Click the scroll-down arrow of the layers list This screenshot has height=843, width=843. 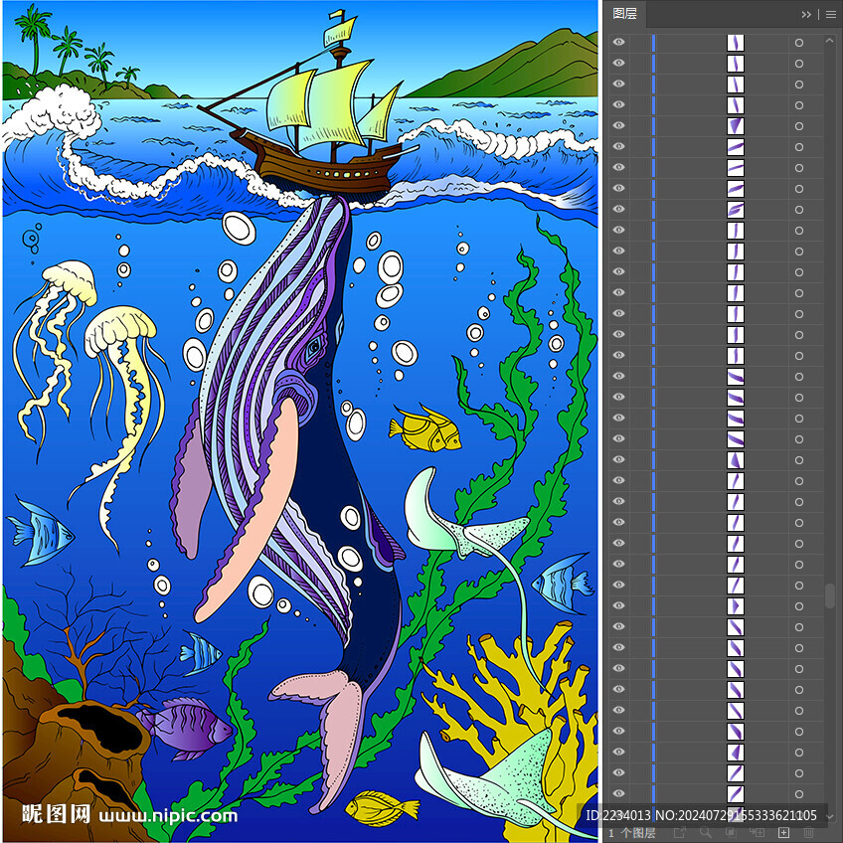tap(829, 817)
